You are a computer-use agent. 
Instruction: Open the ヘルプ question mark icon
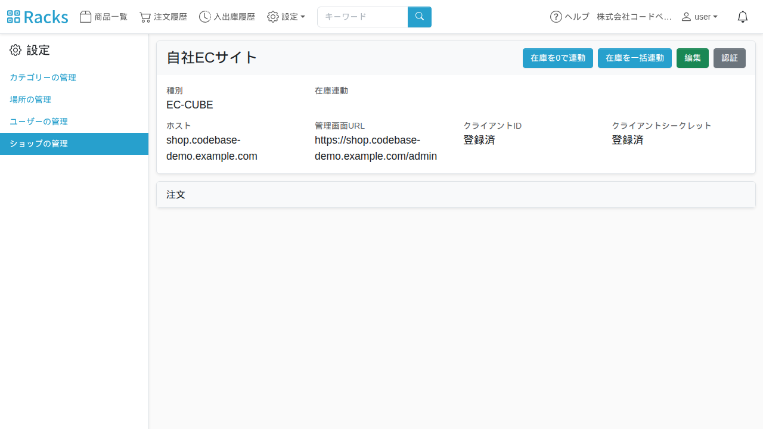(x=556, y=17)
